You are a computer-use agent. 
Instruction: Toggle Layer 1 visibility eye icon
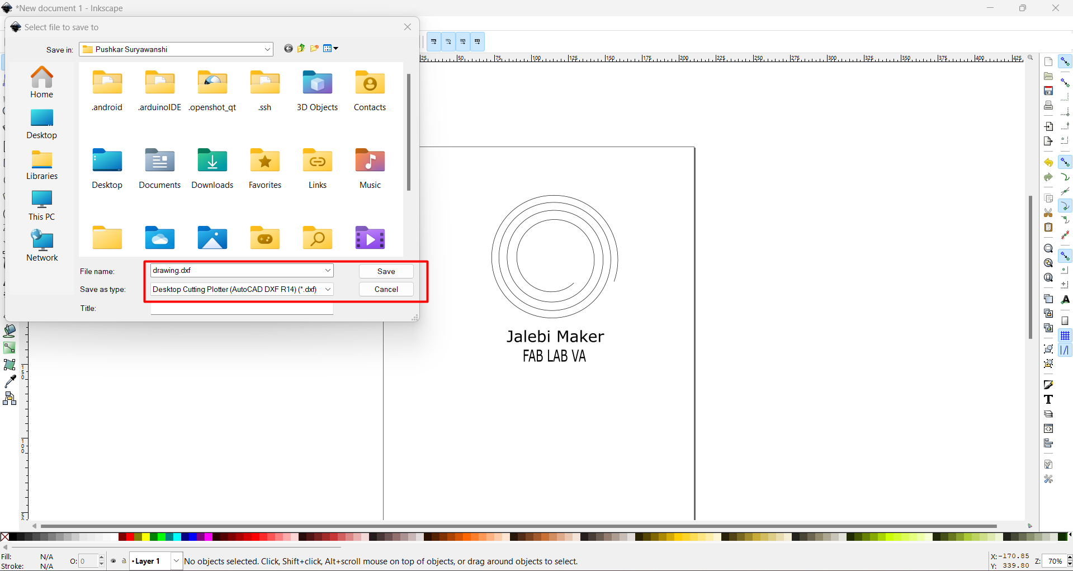coord(114,561)
